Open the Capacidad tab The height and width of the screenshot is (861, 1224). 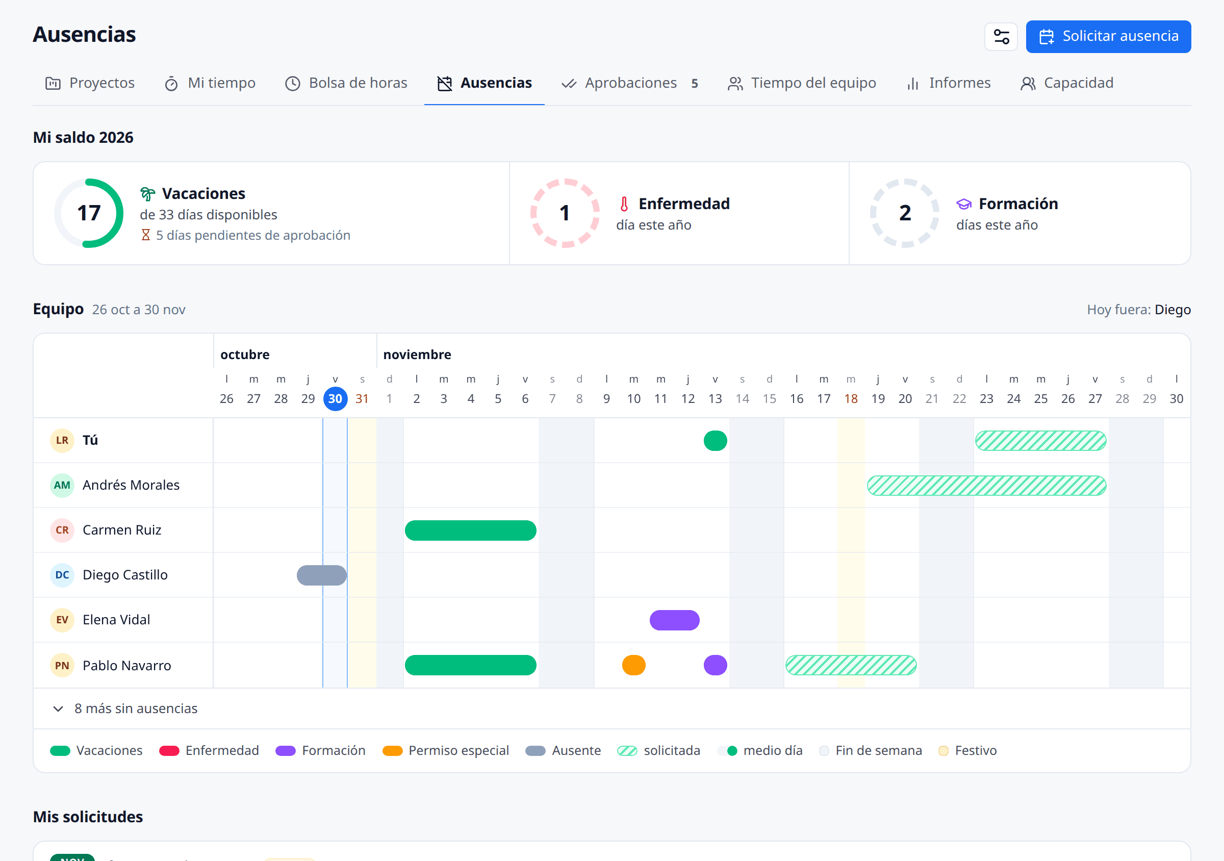tap(1067, 83)
